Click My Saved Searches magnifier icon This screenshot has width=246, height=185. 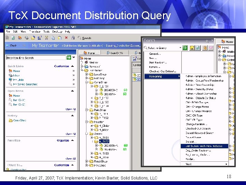pyautogui.click(x=11, y=84)
